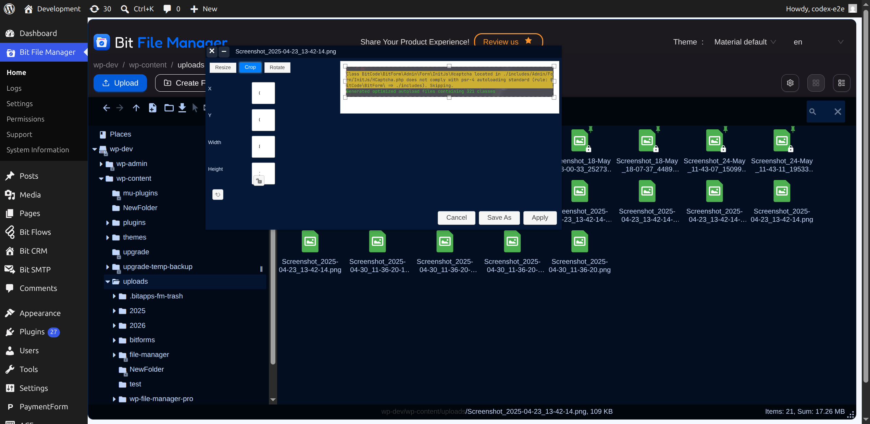Click the wp-content breadcrumb link
Image resolution: width=870 pixels, height=424 pixels.
click(x=148, y=65)
